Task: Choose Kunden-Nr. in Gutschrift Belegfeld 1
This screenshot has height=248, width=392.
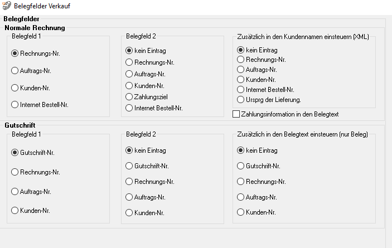Action: coord(15,210)
